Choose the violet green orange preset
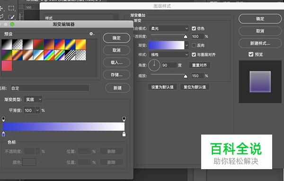 (7, 55)
